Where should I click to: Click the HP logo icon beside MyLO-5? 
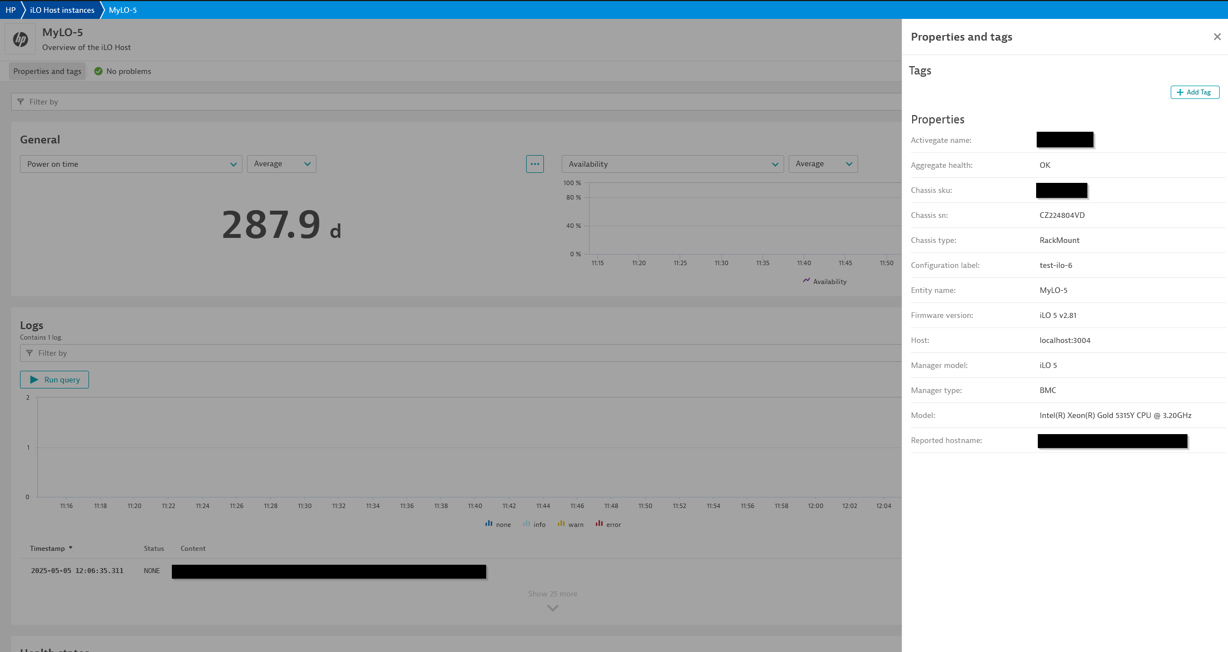click(x=21, y=39)
